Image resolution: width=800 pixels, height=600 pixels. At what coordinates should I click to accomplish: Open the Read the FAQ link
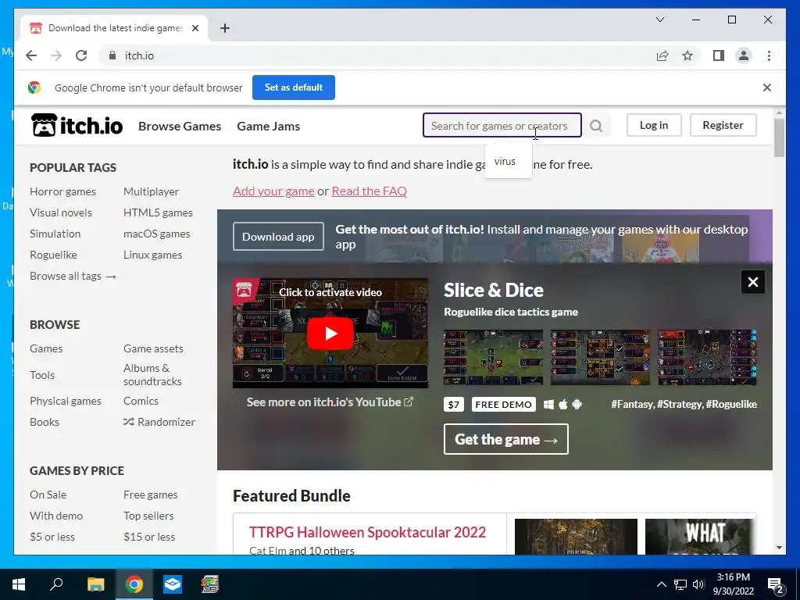coord(370,191)
